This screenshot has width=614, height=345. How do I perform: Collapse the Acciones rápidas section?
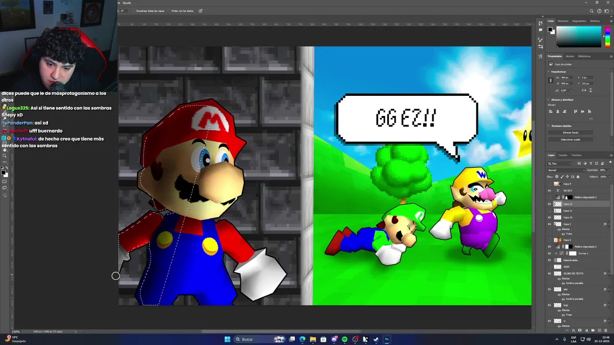tap(548, 126)
